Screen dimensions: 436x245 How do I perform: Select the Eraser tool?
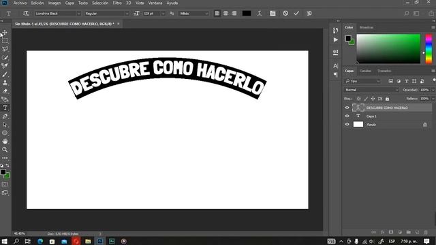pyautogui.click(x=5, y=91)
